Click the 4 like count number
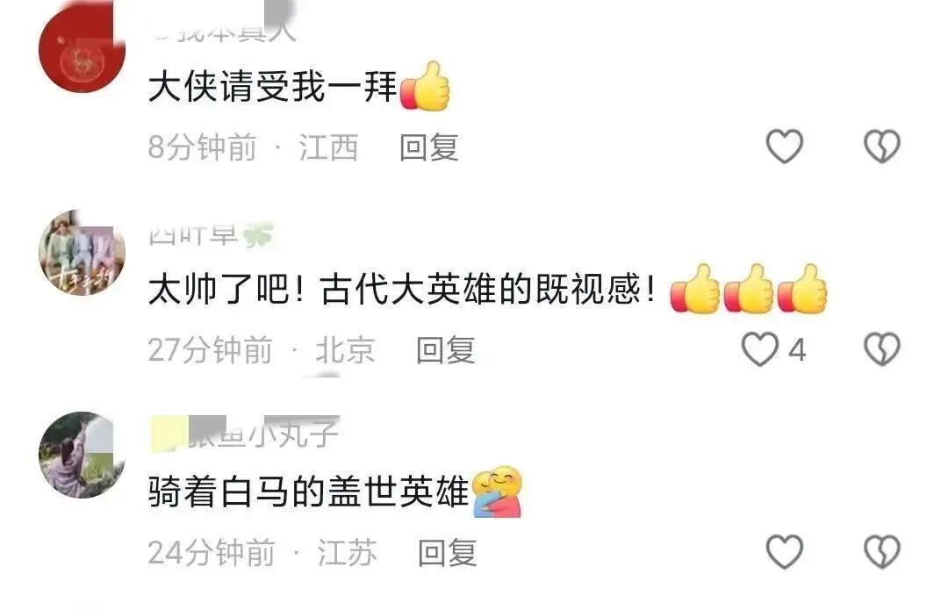This screenshot has width=948, height=610. [x=797, y=350]
